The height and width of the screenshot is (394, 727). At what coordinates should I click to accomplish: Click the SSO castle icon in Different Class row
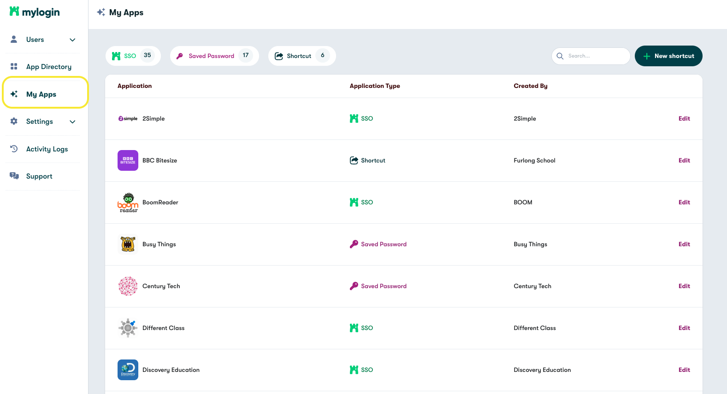[x=354, y=328]
